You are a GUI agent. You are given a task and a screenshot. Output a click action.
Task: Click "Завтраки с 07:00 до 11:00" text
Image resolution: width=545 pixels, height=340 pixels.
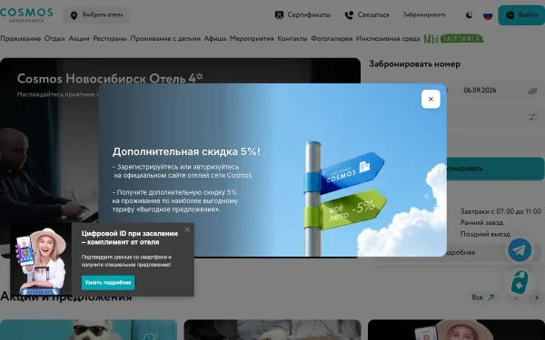[500, 211]
